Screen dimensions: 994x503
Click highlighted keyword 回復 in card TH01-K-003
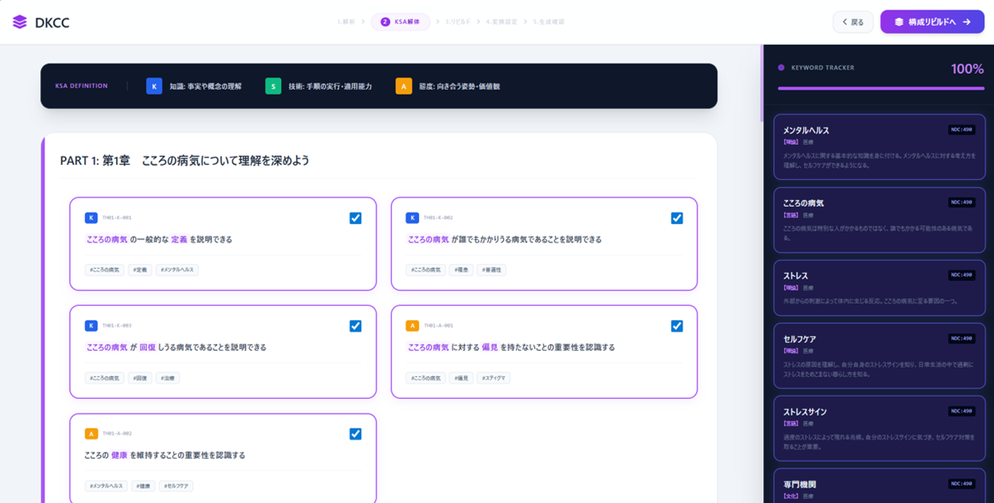(x=147, y=348)
